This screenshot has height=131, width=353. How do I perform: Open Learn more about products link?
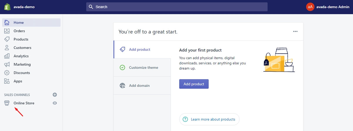click(209, 119)
